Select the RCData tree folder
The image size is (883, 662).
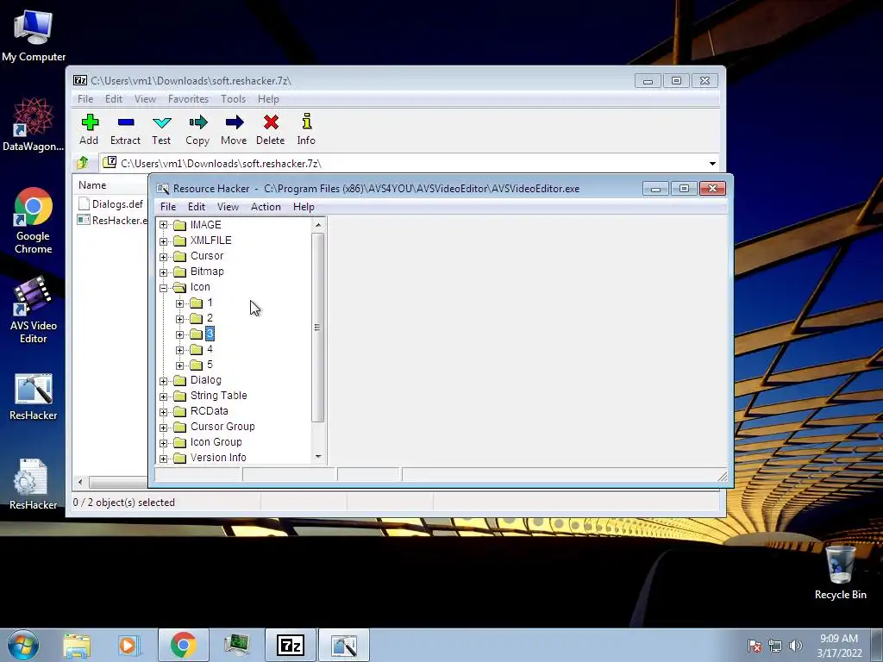pos(209,411)
